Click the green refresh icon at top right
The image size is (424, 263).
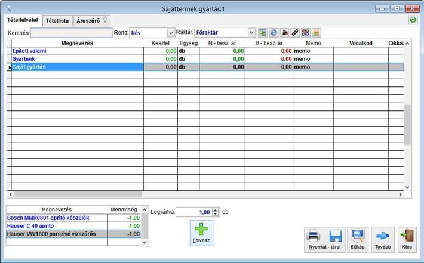[413, 20]
